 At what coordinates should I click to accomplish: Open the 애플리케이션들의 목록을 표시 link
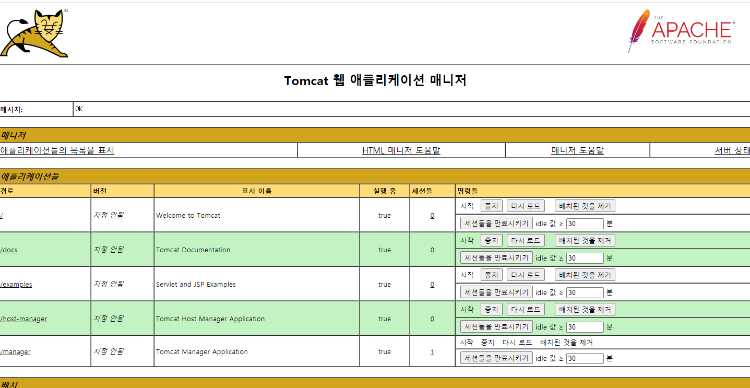pyautogui.click(x=57, y=150)
